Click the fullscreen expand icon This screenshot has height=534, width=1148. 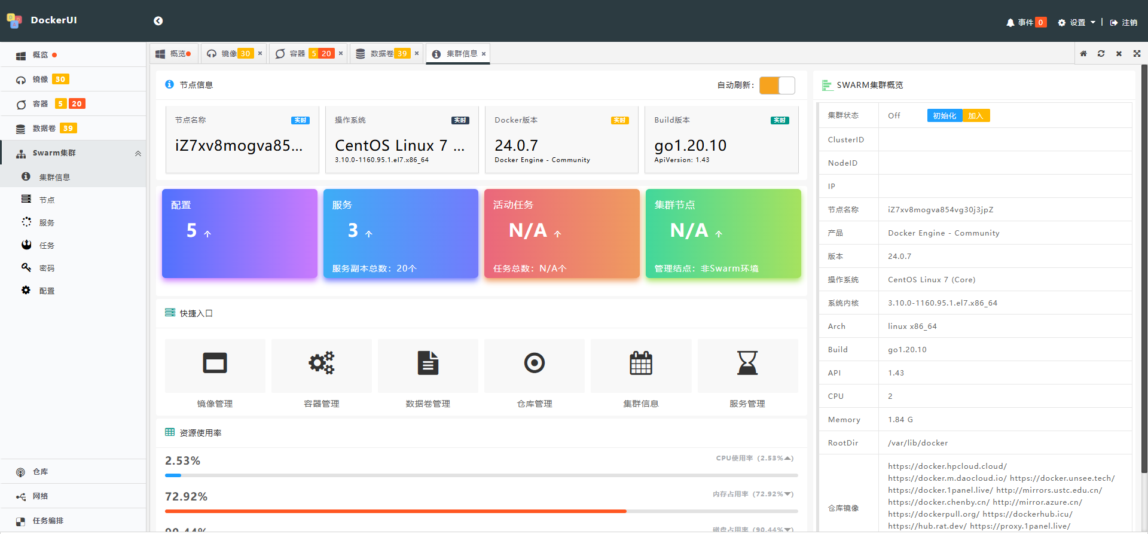tap(1137, 54)
